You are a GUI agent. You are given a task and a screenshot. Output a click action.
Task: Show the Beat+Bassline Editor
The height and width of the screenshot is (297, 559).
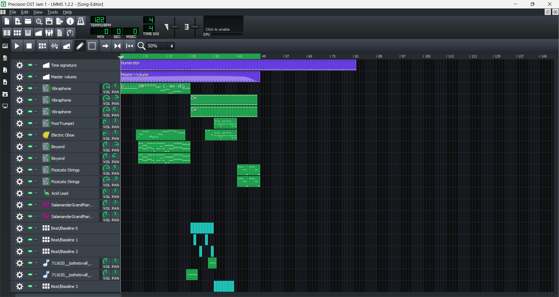[17, 33]
